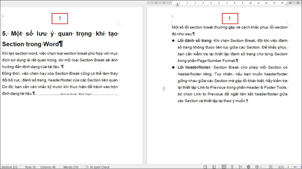Viewport: 302px width, 169px height.
Task: Click paragraph starting 'Đồng thời, việc chèn'
Action: pos(60,84)
